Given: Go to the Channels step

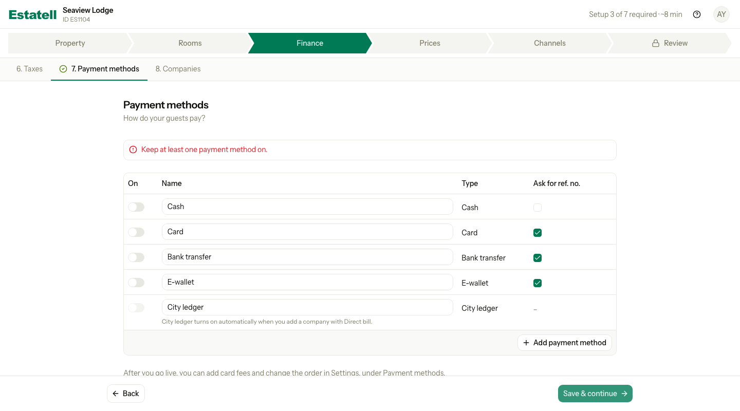Looking at the screenshot, I should 549,43.
